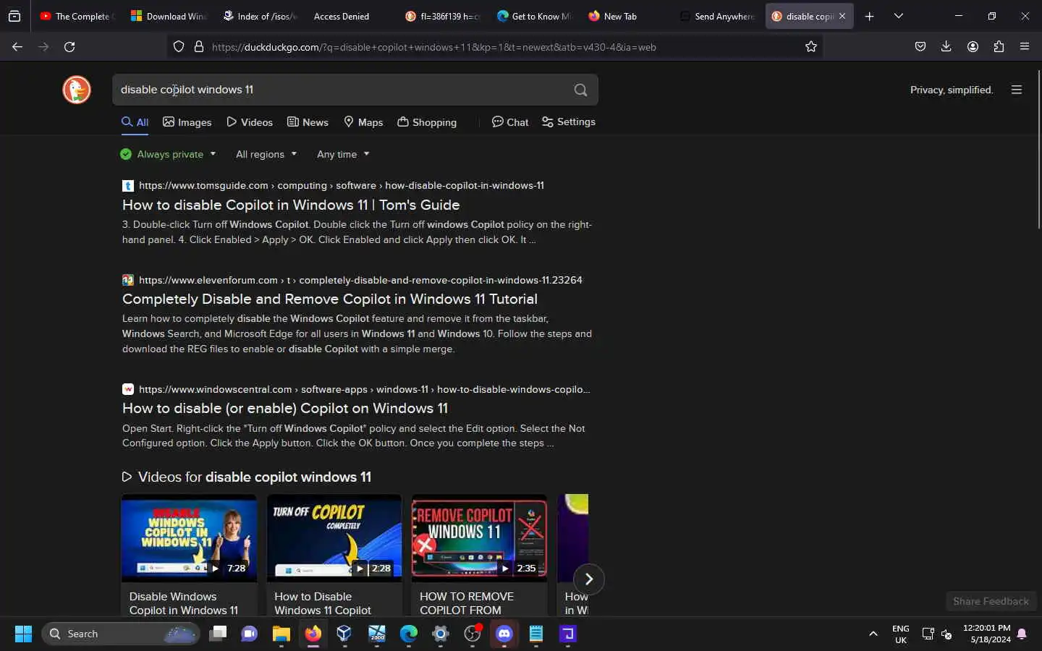This screenshot has width=1042, height=651.
Task: Open the DuckDuckGo Chat tab
Action: (510, 122)
